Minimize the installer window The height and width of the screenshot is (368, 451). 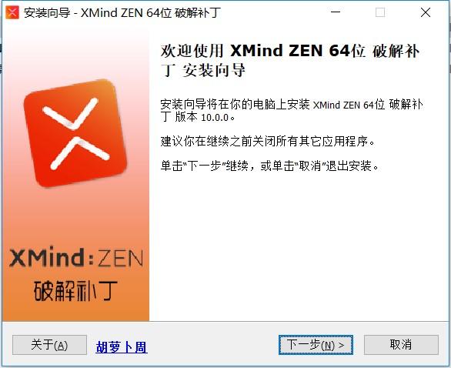pos(336,12)
